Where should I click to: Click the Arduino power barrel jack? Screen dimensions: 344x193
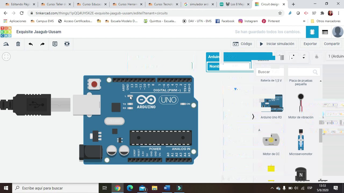coord(91,153)
